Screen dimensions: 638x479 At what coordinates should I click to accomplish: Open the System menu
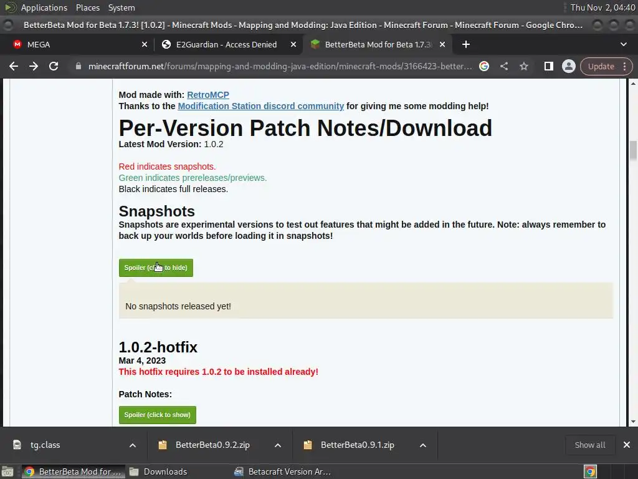tap(121, 7)
